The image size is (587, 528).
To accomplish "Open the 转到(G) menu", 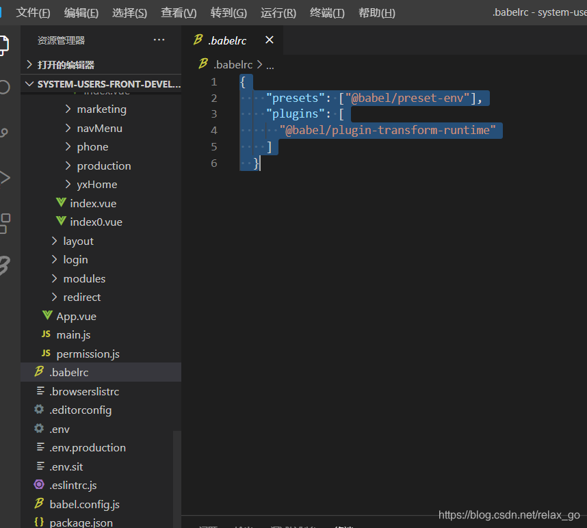I will (229, 13).
